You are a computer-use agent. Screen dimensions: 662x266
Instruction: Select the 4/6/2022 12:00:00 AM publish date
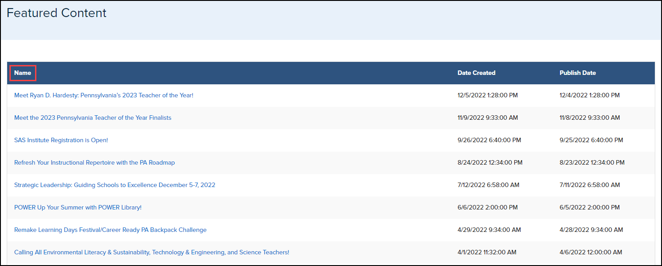coord(591,252)
